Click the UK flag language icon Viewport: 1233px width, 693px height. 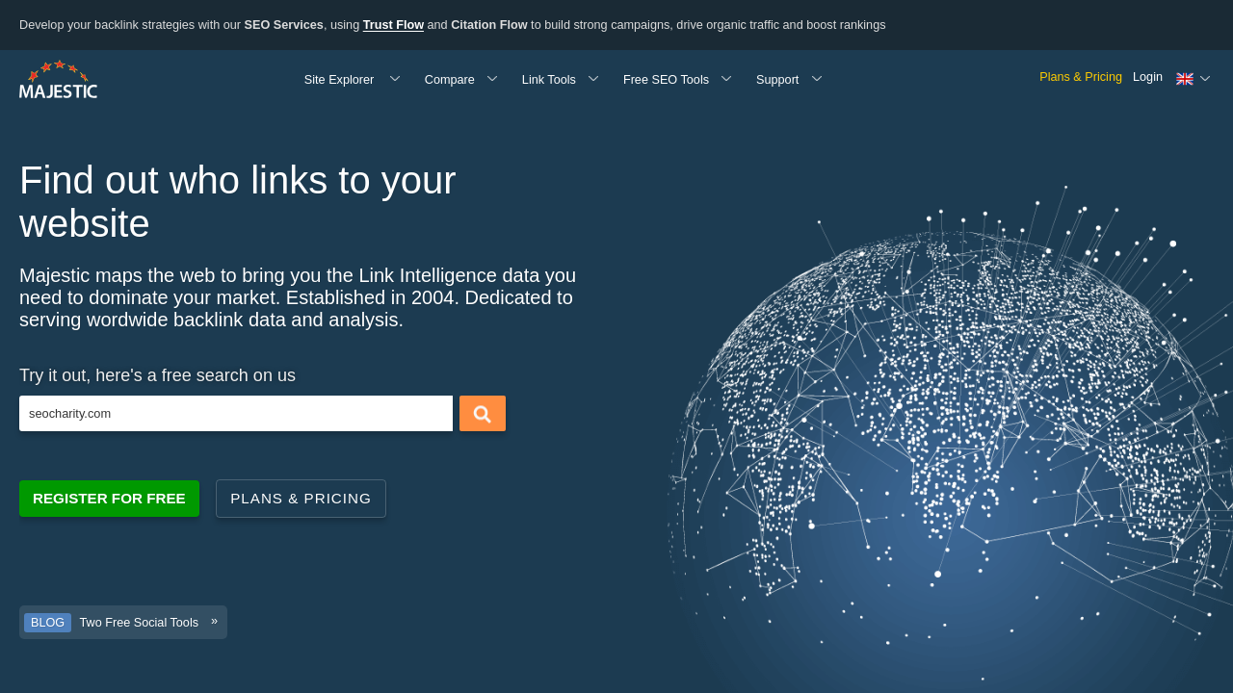pyautogui.click(x=1185, y=79)
